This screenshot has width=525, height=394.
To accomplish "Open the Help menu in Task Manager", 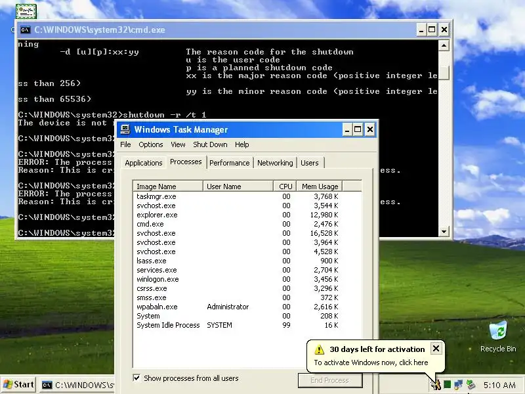I will click(x=241, y=144).
